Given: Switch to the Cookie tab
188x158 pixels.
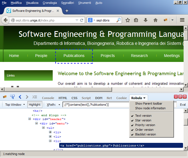Looking at the screenshot, I should click(122, 98).
